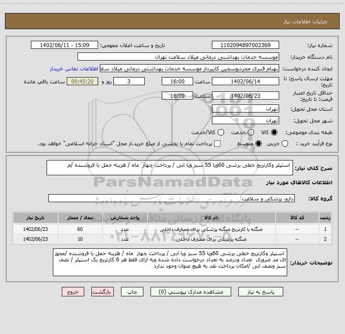Click quantity 10 in row 2
Screen dimensions: 345x334
coord(80,239)
